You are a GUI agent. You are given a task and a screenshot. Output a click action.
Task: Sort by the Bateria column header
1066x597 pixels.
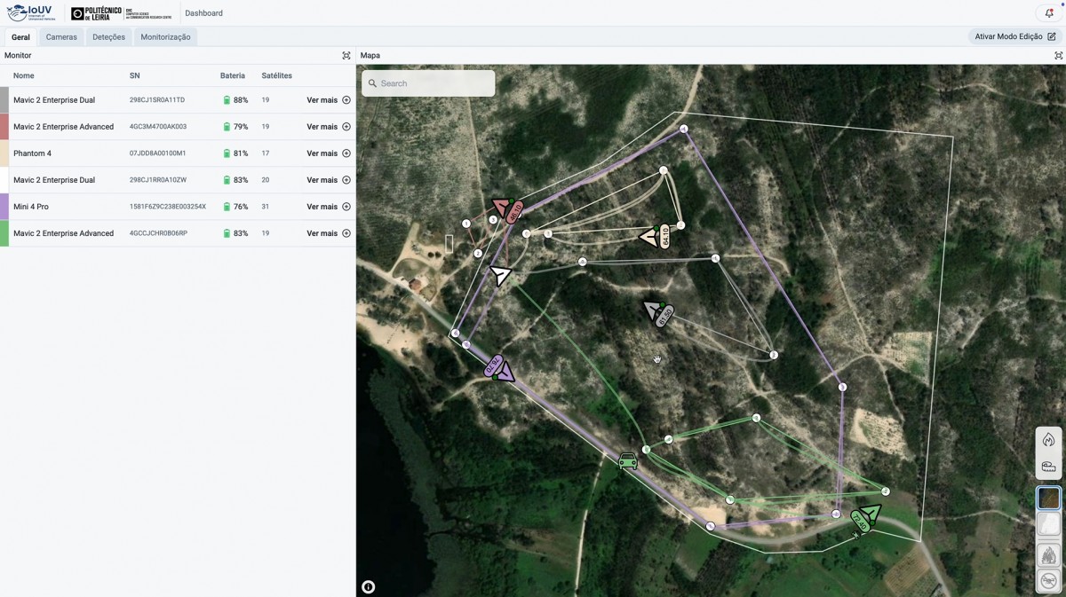coord(233,75)
